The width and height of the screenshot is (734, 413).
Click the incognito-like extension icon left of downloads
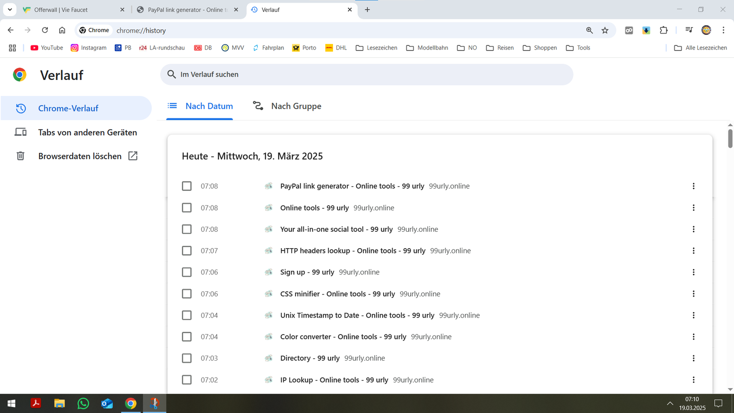pyautogui.click(x=629, y=30)
